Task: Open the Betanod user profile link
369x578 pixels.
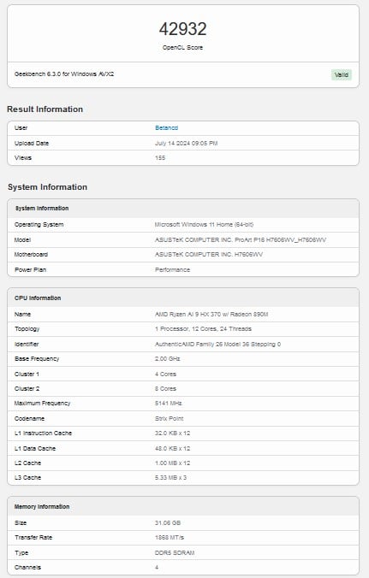Action: click(x=166, y=128)
